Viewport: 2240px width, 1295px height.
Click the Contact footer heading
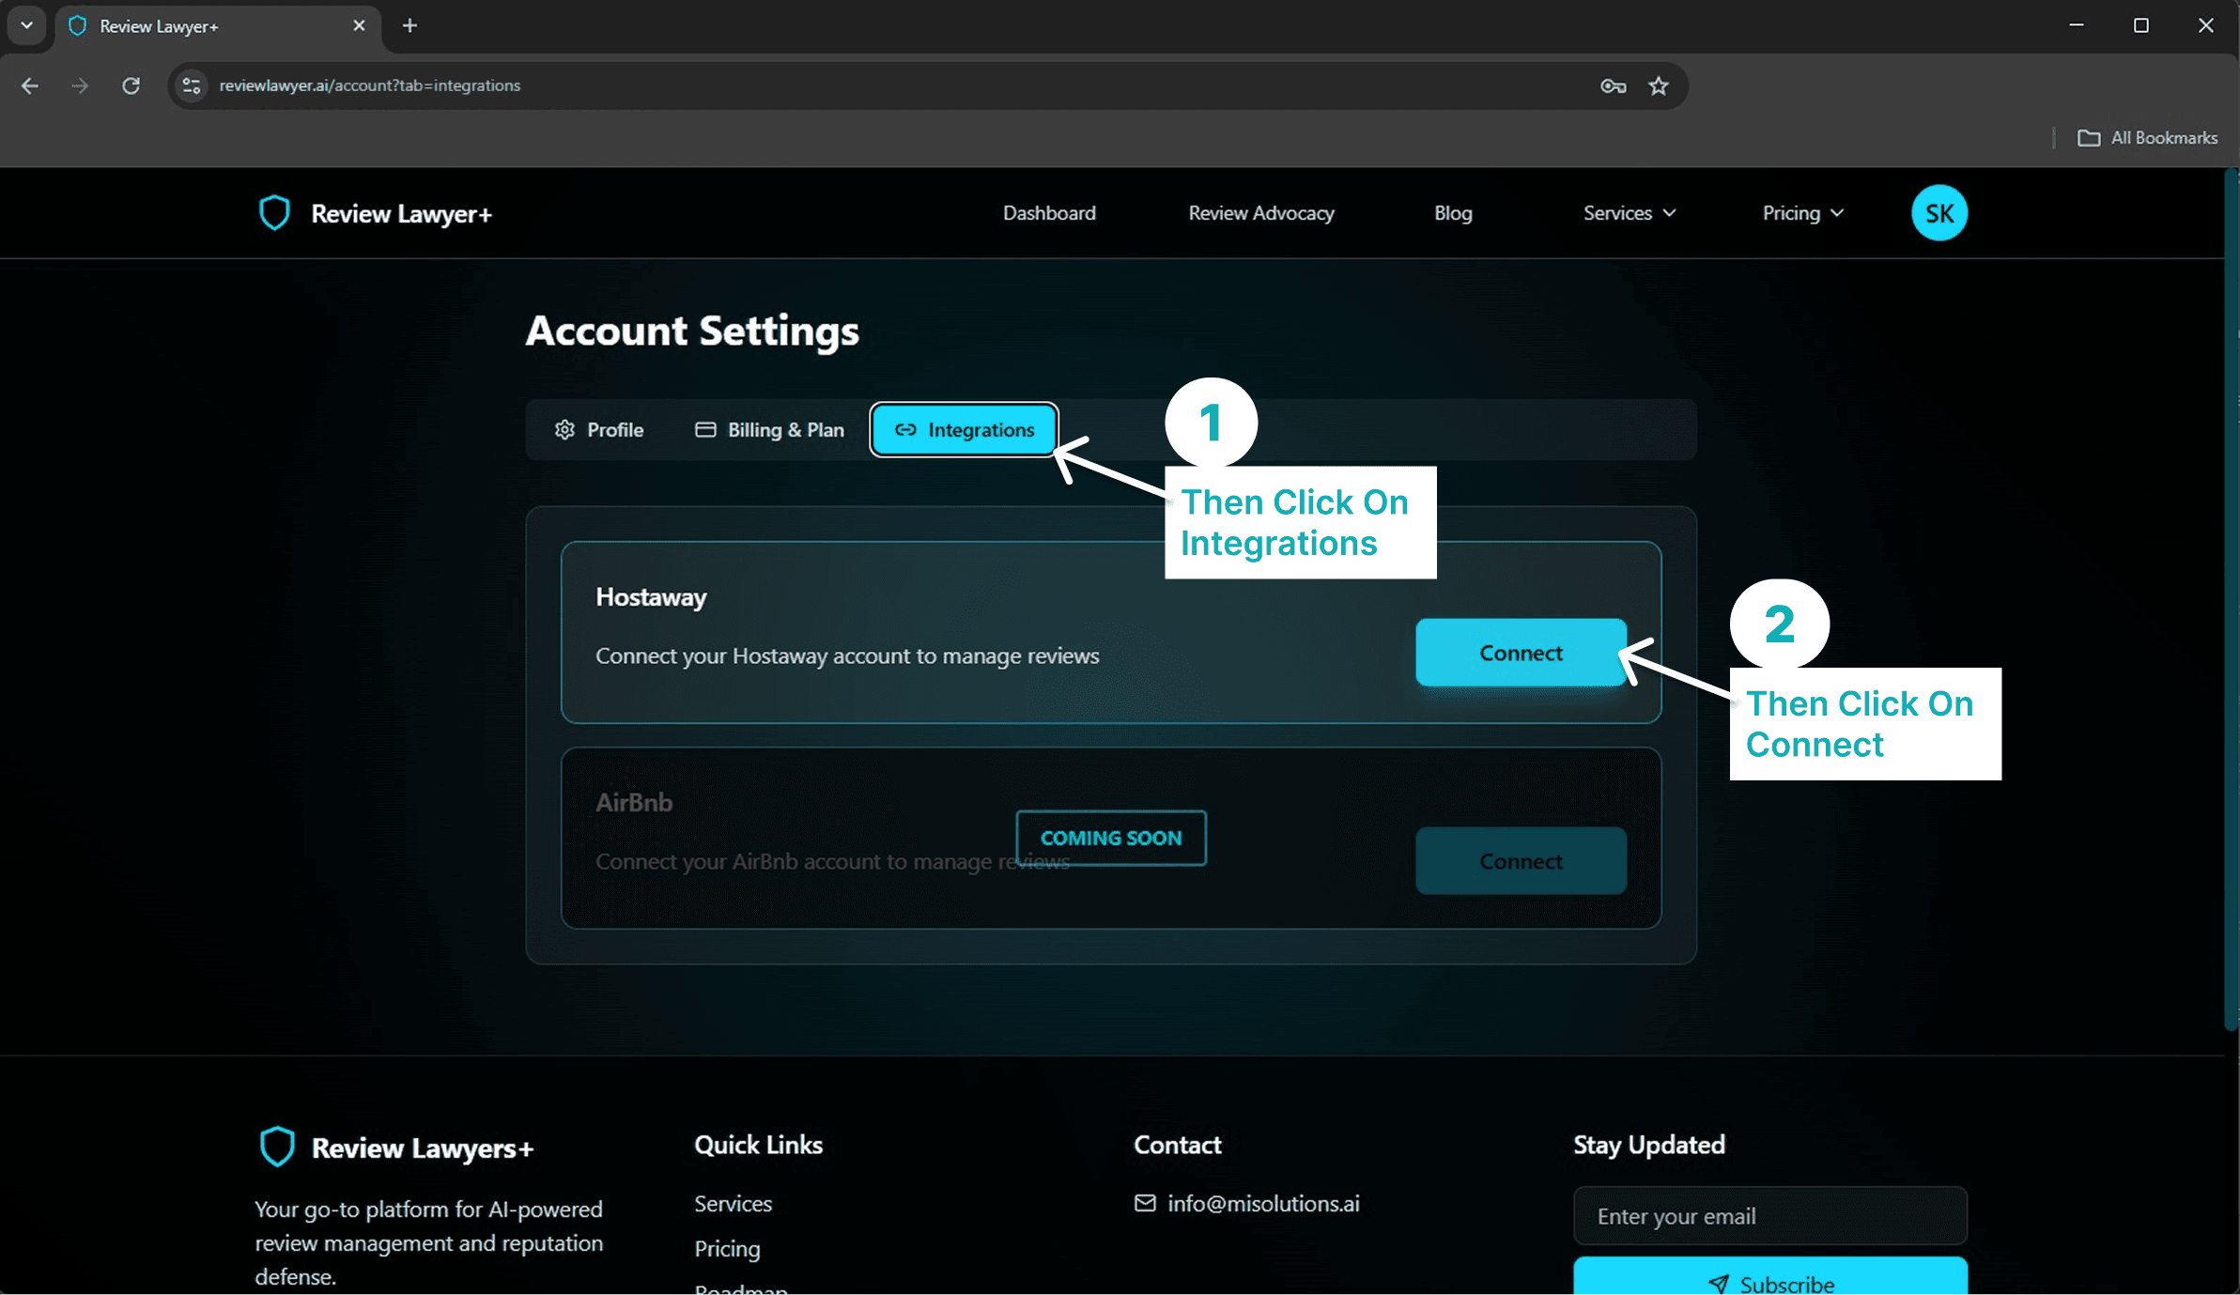1177,1145
